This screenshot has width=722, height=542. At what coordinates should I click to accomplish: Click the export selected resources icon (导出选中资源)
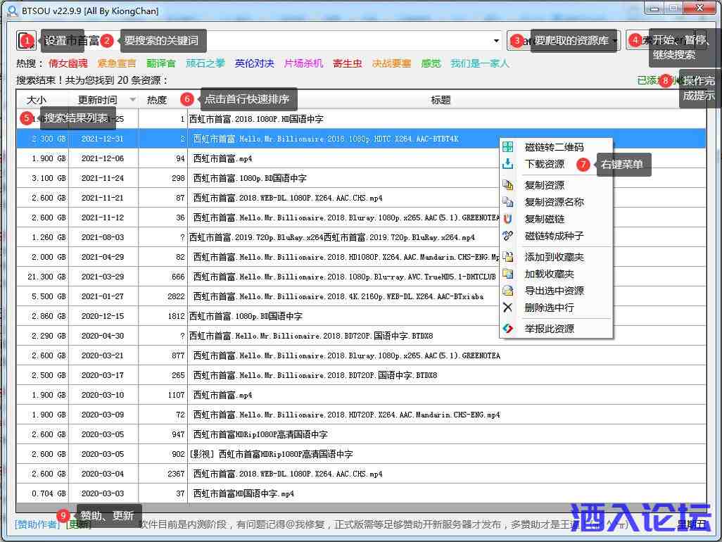[x=508, y=291]
